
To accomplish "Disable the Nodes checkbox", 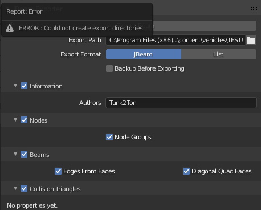I will [24, 120].
